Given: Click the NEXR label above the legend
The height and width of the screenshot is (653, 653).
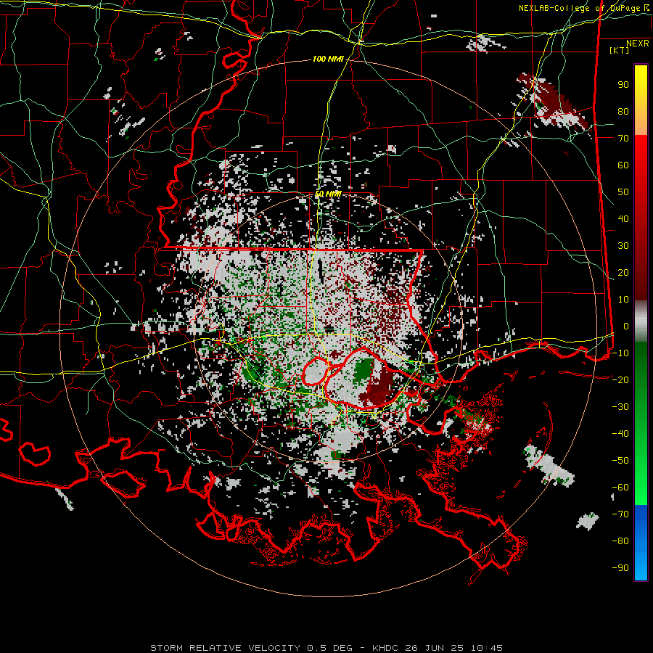Looking at the screenshot, I should [x=637, y=44].
